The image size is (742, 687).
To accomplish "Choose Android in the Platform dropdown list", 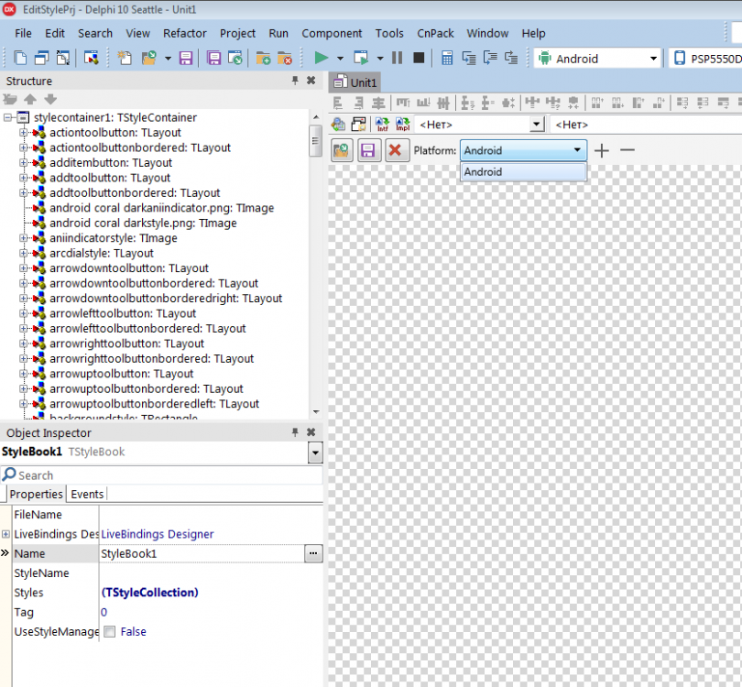I will (523, 172).
